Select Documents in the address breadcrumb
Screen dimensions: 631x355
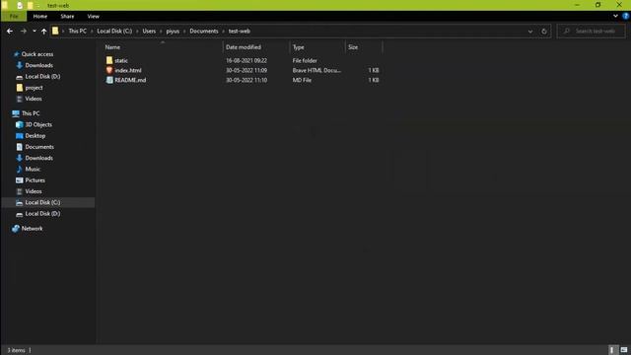(x=204, y=31)
